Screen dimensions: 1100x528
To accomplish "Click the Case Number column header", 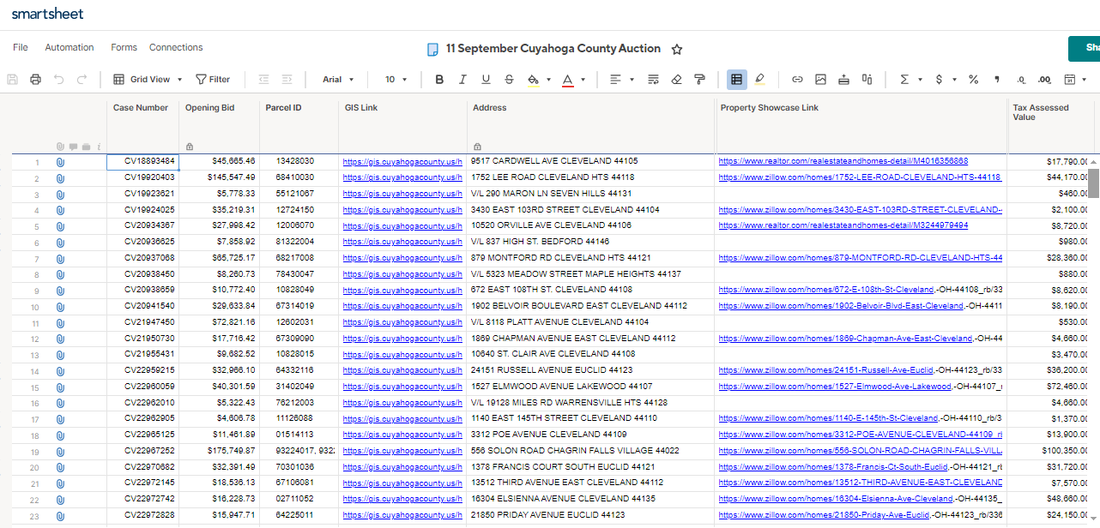I will [141, 108].
